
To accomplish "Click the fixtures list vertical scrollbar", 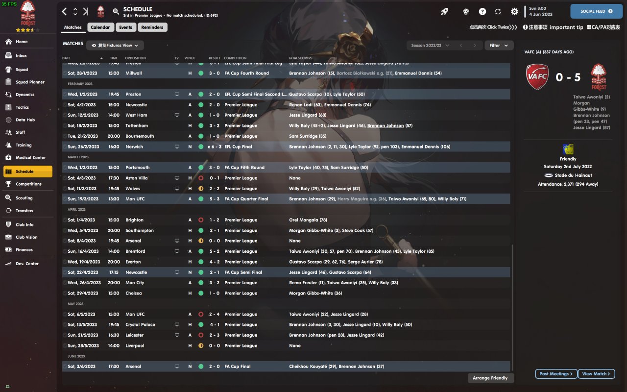I will click(512, 308).
